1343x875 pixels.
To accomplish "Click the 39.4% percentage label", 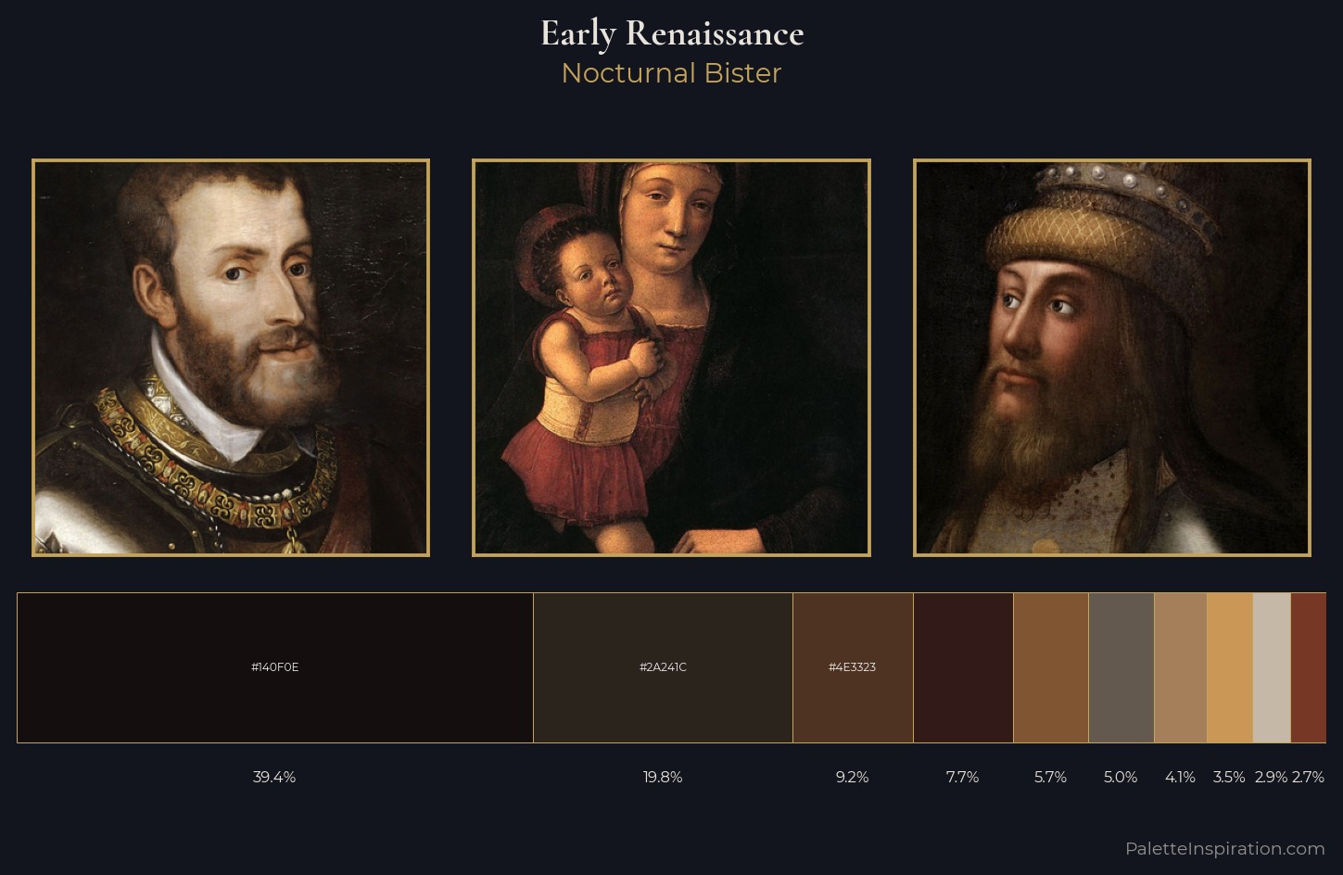I will [x=274, y=777].
